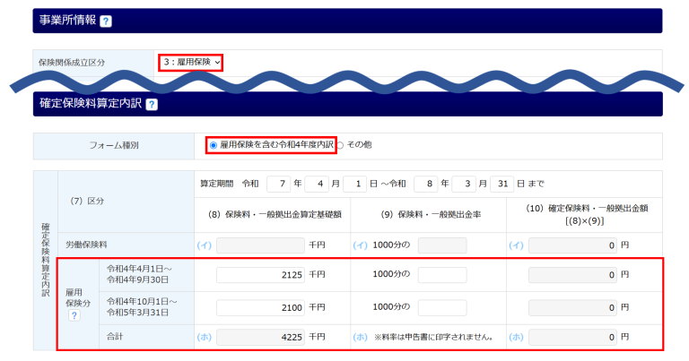Click the 令和4年10月1日～令和5年3月31日 period label
This screenshot has width=689, height=361.
click(x=142, y=307)
